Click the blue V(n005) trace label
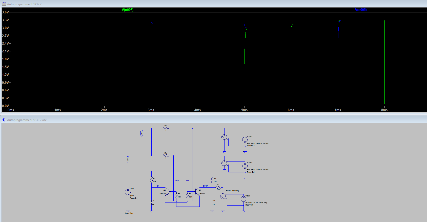Image resolution: width=427 pixels, height=222 pixels. point(361,10)
